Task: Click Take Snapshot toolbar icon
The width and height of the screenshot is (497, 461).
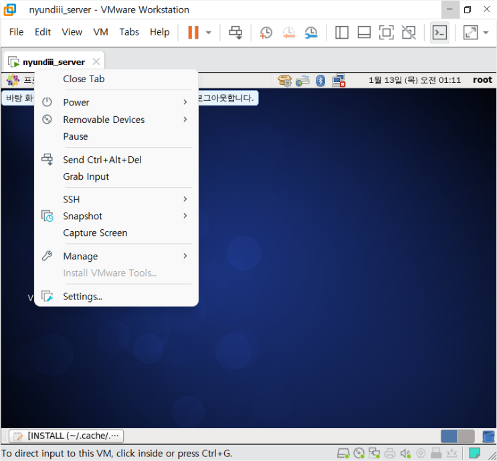Action: pos(266,32)
